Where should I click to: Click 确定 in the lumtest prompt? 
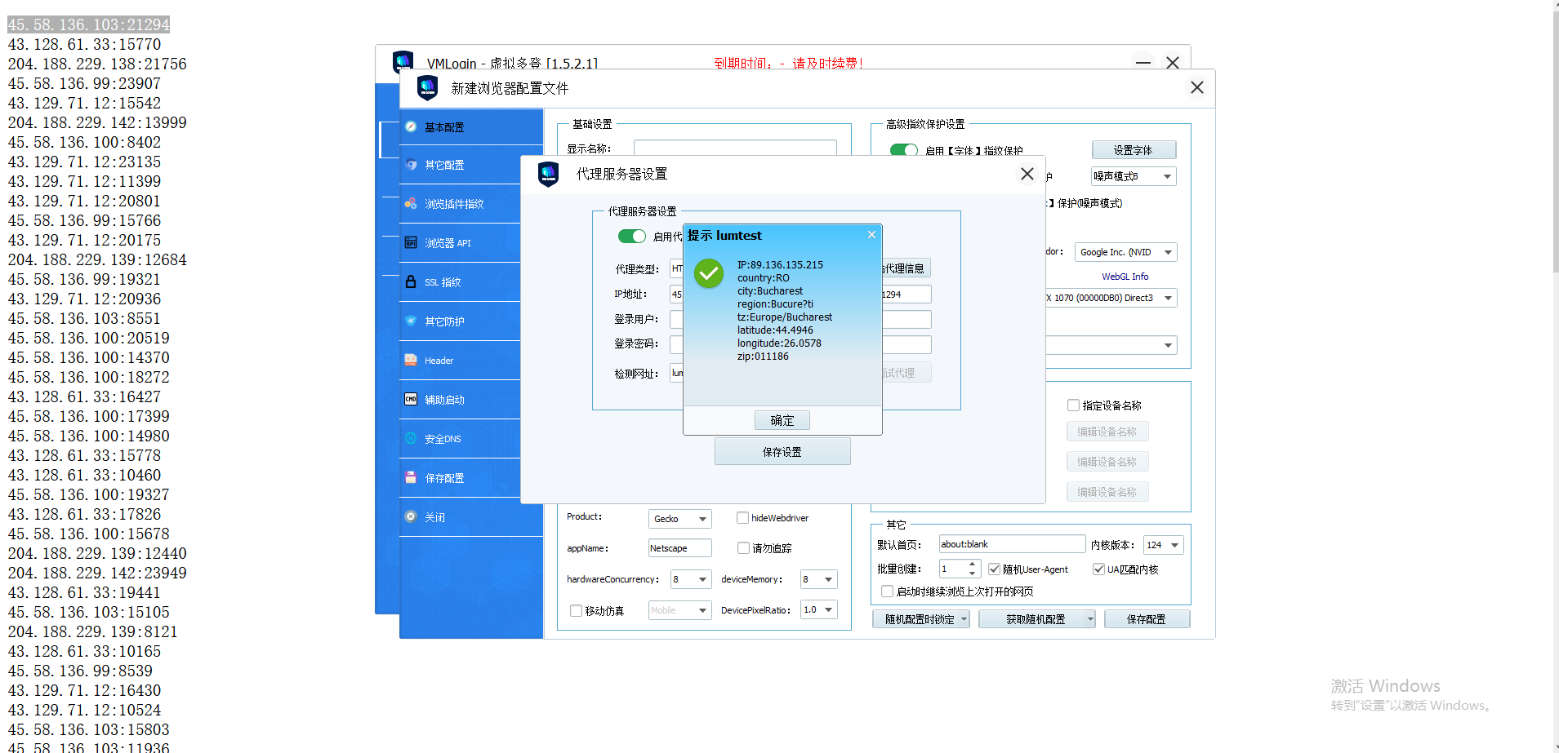(x=782, y=420)
